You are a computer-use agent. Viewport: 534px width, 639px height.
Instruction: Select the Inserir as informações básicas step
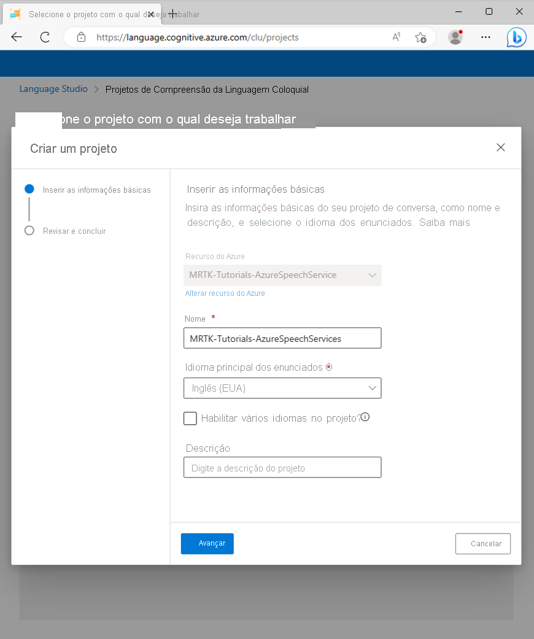(88, 190)
